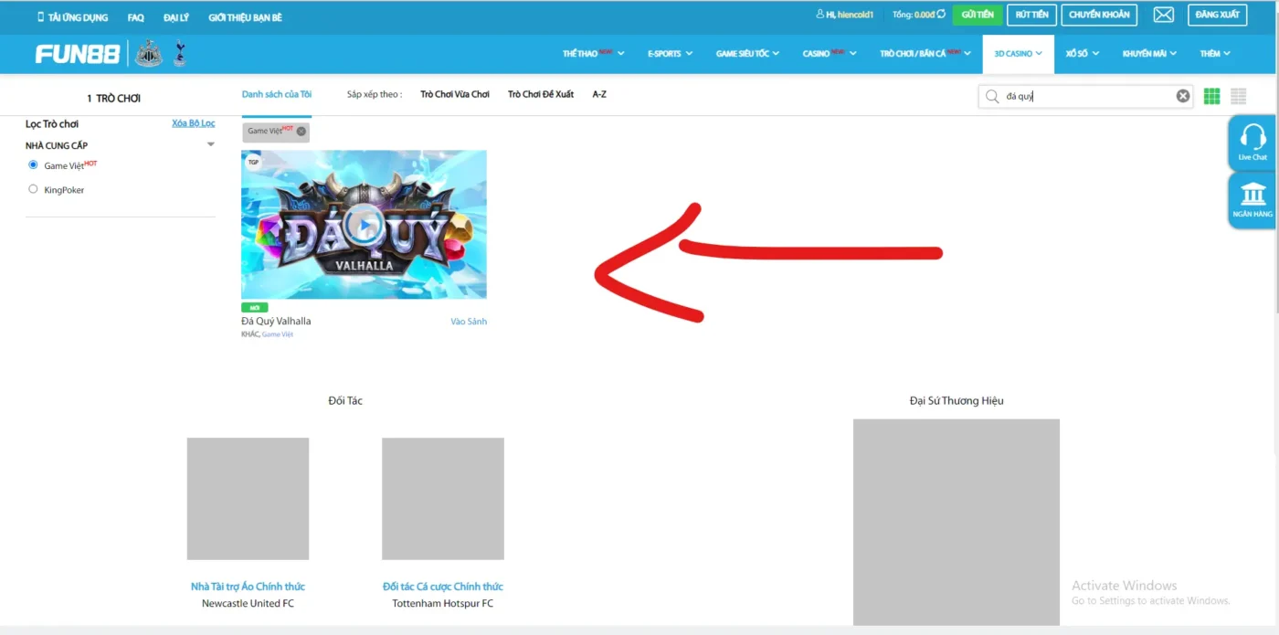Open Nhà Tài trợ Áo Chính thức link
This screenshot has width=1279, height=635.
point(248,587)
